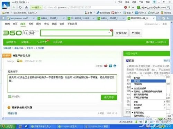The height and width of the screenshot is (129, 173).
Task: Open the 问题库 dropdown in green nav
Action: [26, 42]
